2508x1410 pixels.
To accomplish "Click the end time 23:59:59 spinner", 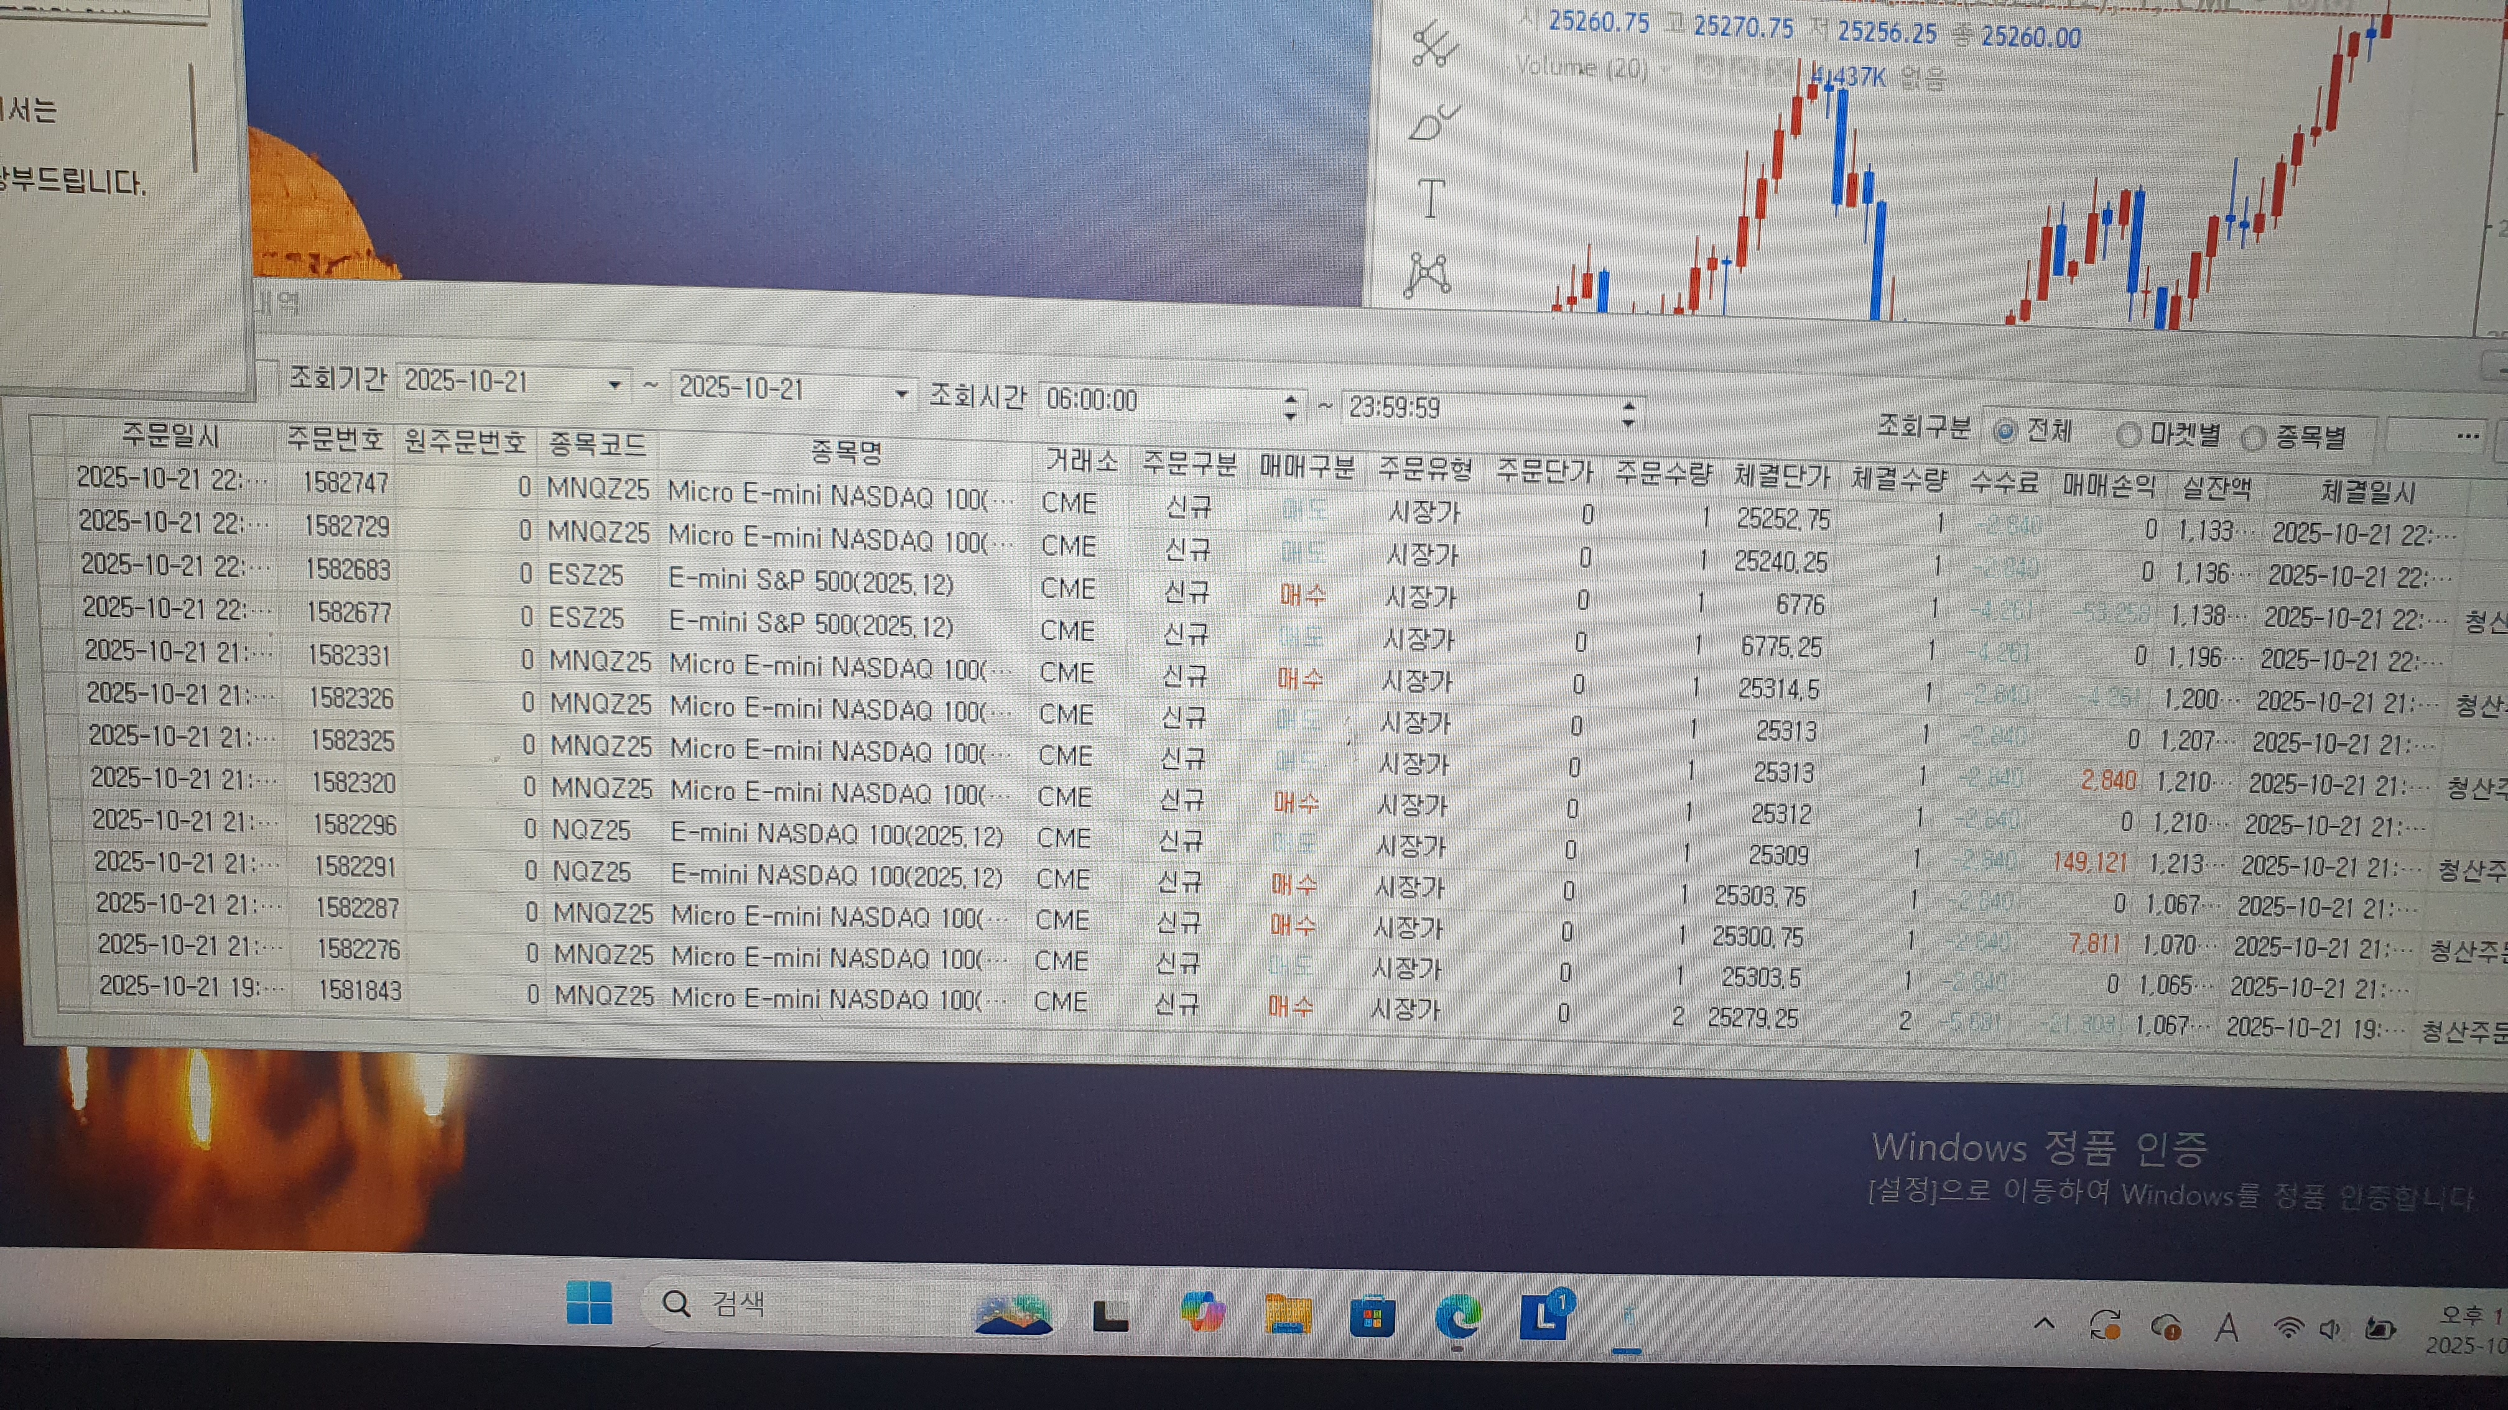I will 1628,415.
